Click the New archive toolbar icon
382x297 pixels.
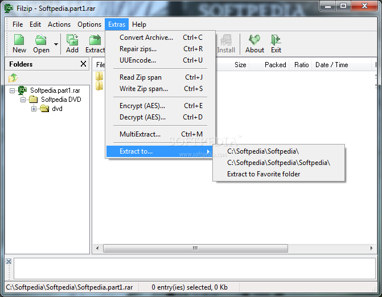point(19,44)
